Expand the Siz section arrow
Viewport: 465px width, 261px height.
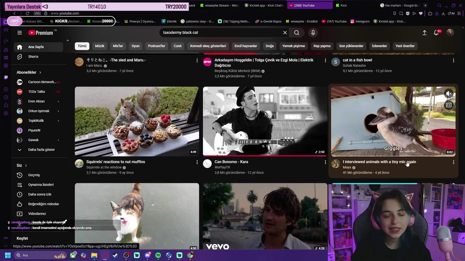(26, 165)
